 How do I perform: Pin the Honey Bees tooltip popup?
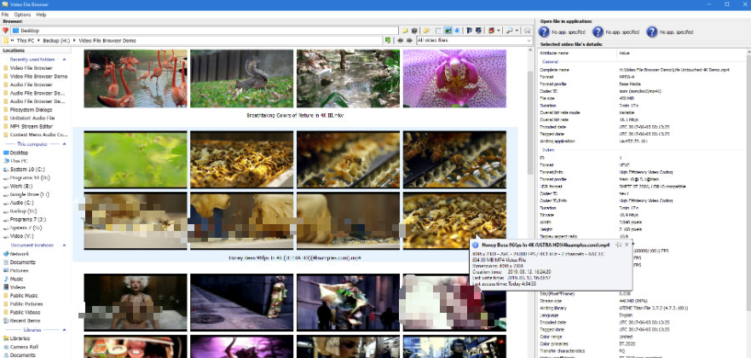pos(618,245)
